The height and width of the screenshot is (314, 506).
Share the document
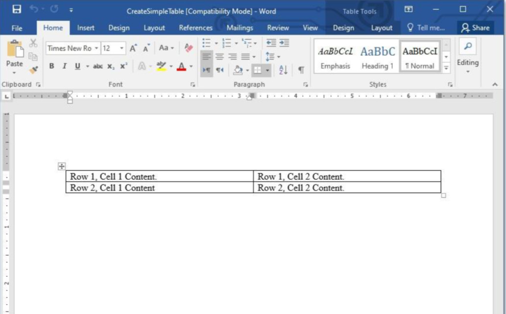click(475, 28)
